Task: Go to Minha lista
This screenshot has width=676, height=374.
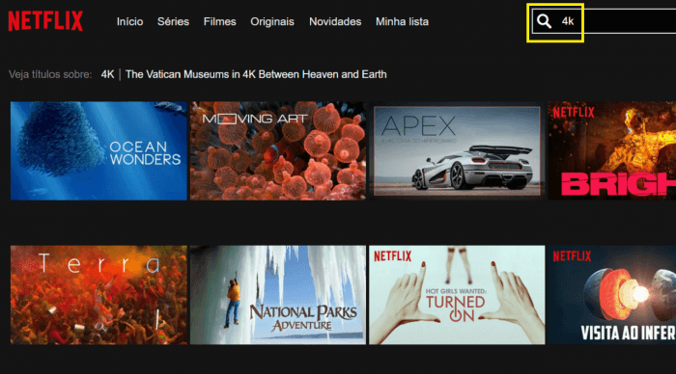Action: (x=403, y=21)
